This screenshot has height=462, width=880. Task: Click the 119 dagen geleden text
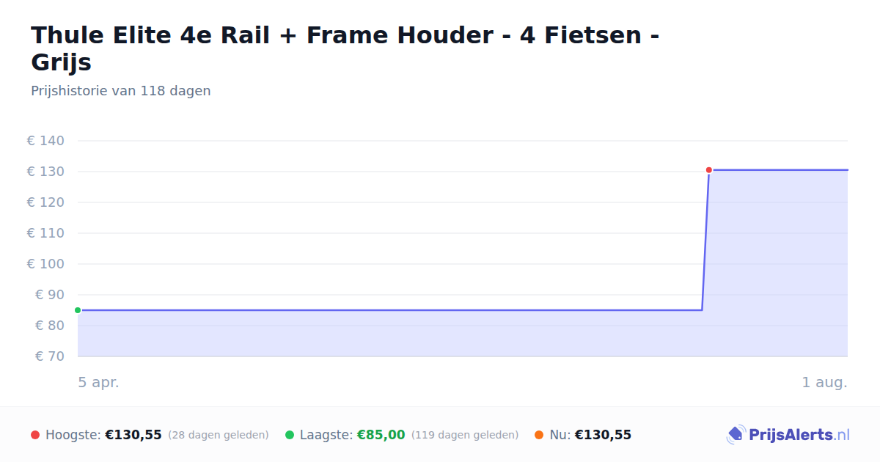(x=465, y=435)
